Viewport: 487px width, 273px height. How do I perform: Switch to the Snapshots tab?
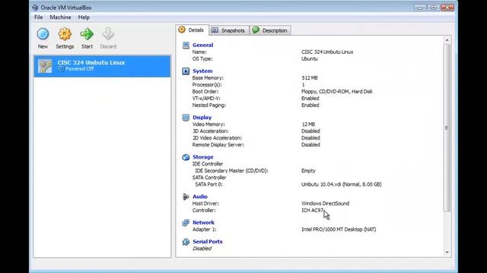click(229, 30)
